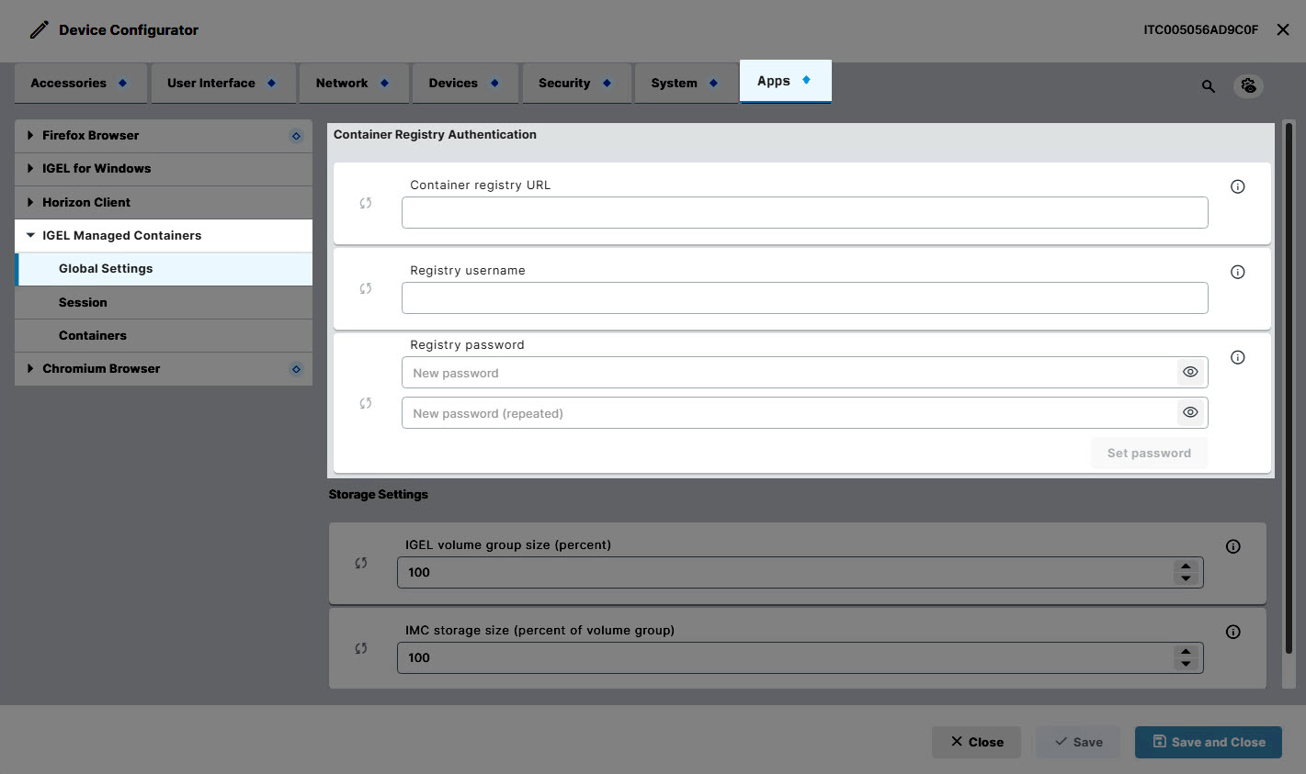Increase IGEL volume group size value
Screen dimensions: 1306x774
tap(1186, 566)
